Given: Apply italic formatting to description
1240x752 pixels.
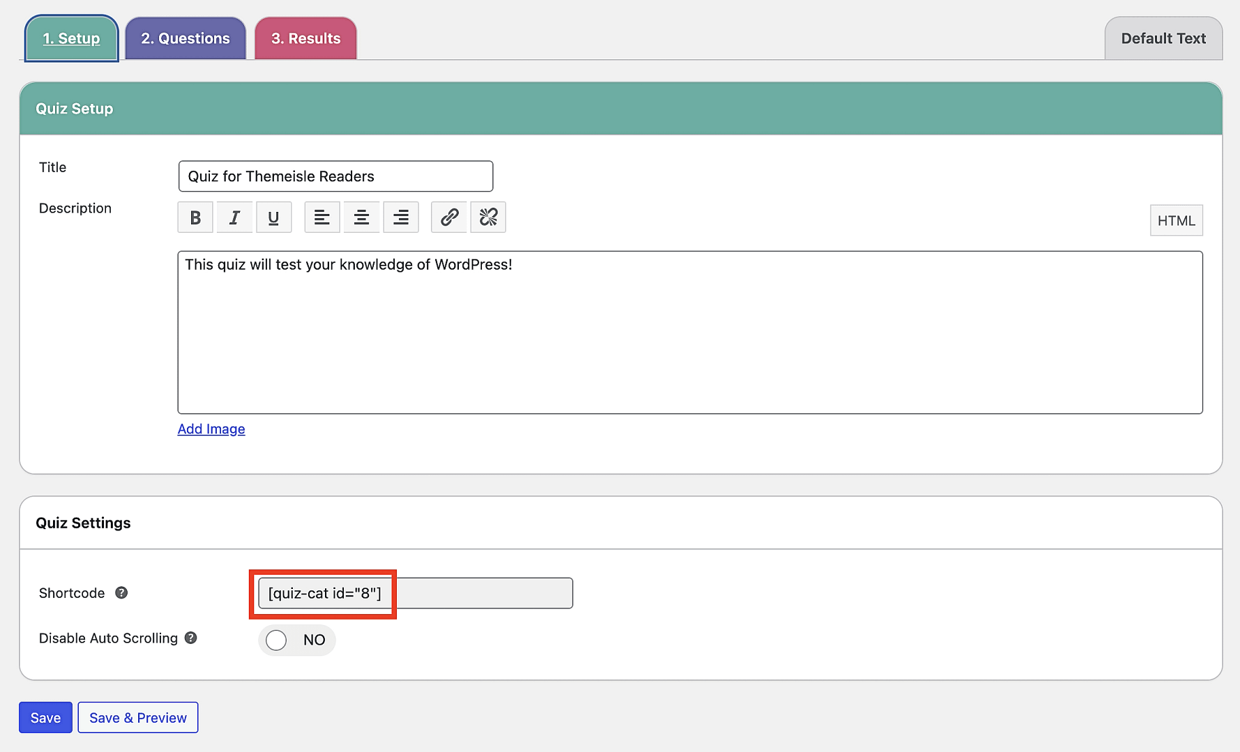Looking at the screenshot, I should coord(234,217).
